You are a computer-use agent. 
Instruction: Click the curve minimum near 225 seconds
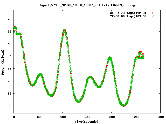(x=123, y=105)
